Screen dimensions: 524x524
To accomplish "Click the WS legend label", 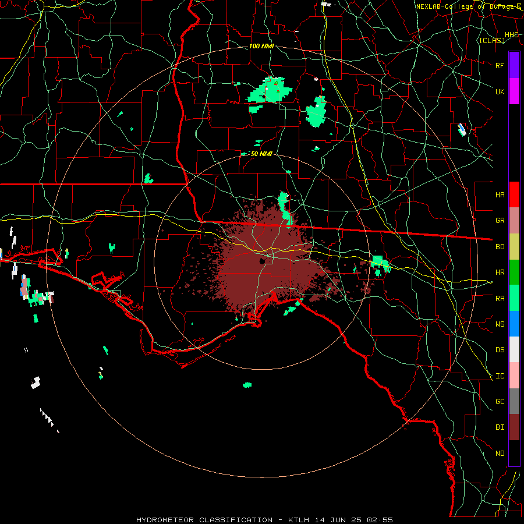I will coord(500,324).
